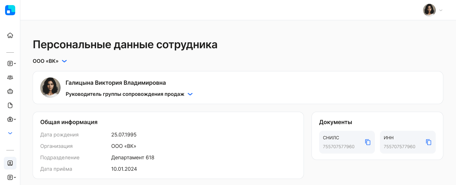Click the top-right user avatar
Screen dimensions: 456x185
pyautogui.click(x=429, y=10)
